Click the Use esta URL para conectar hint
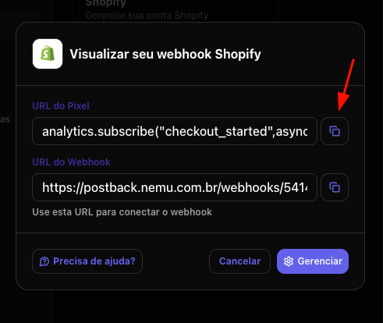Image resolution: width=383 pixels, height=323 pixels. pyautogui.click(x=122, y=212)
